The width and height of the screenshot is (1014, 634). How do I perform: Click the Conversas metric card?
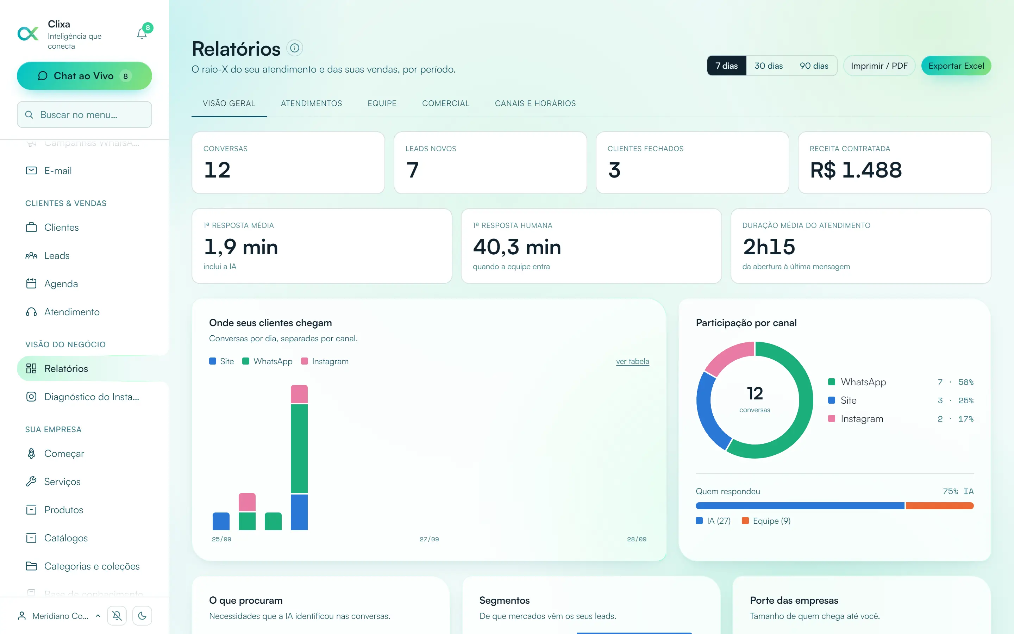click(288, 163)
